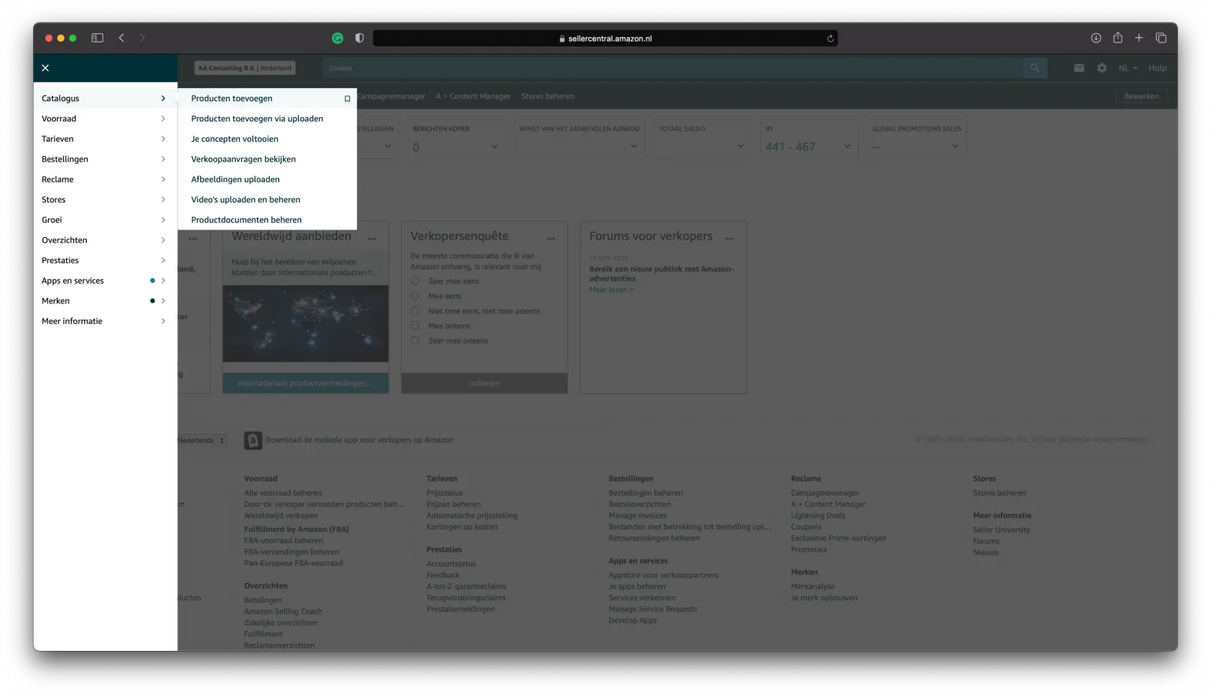Select the 'Mee eens' radio option

(415, 295)
